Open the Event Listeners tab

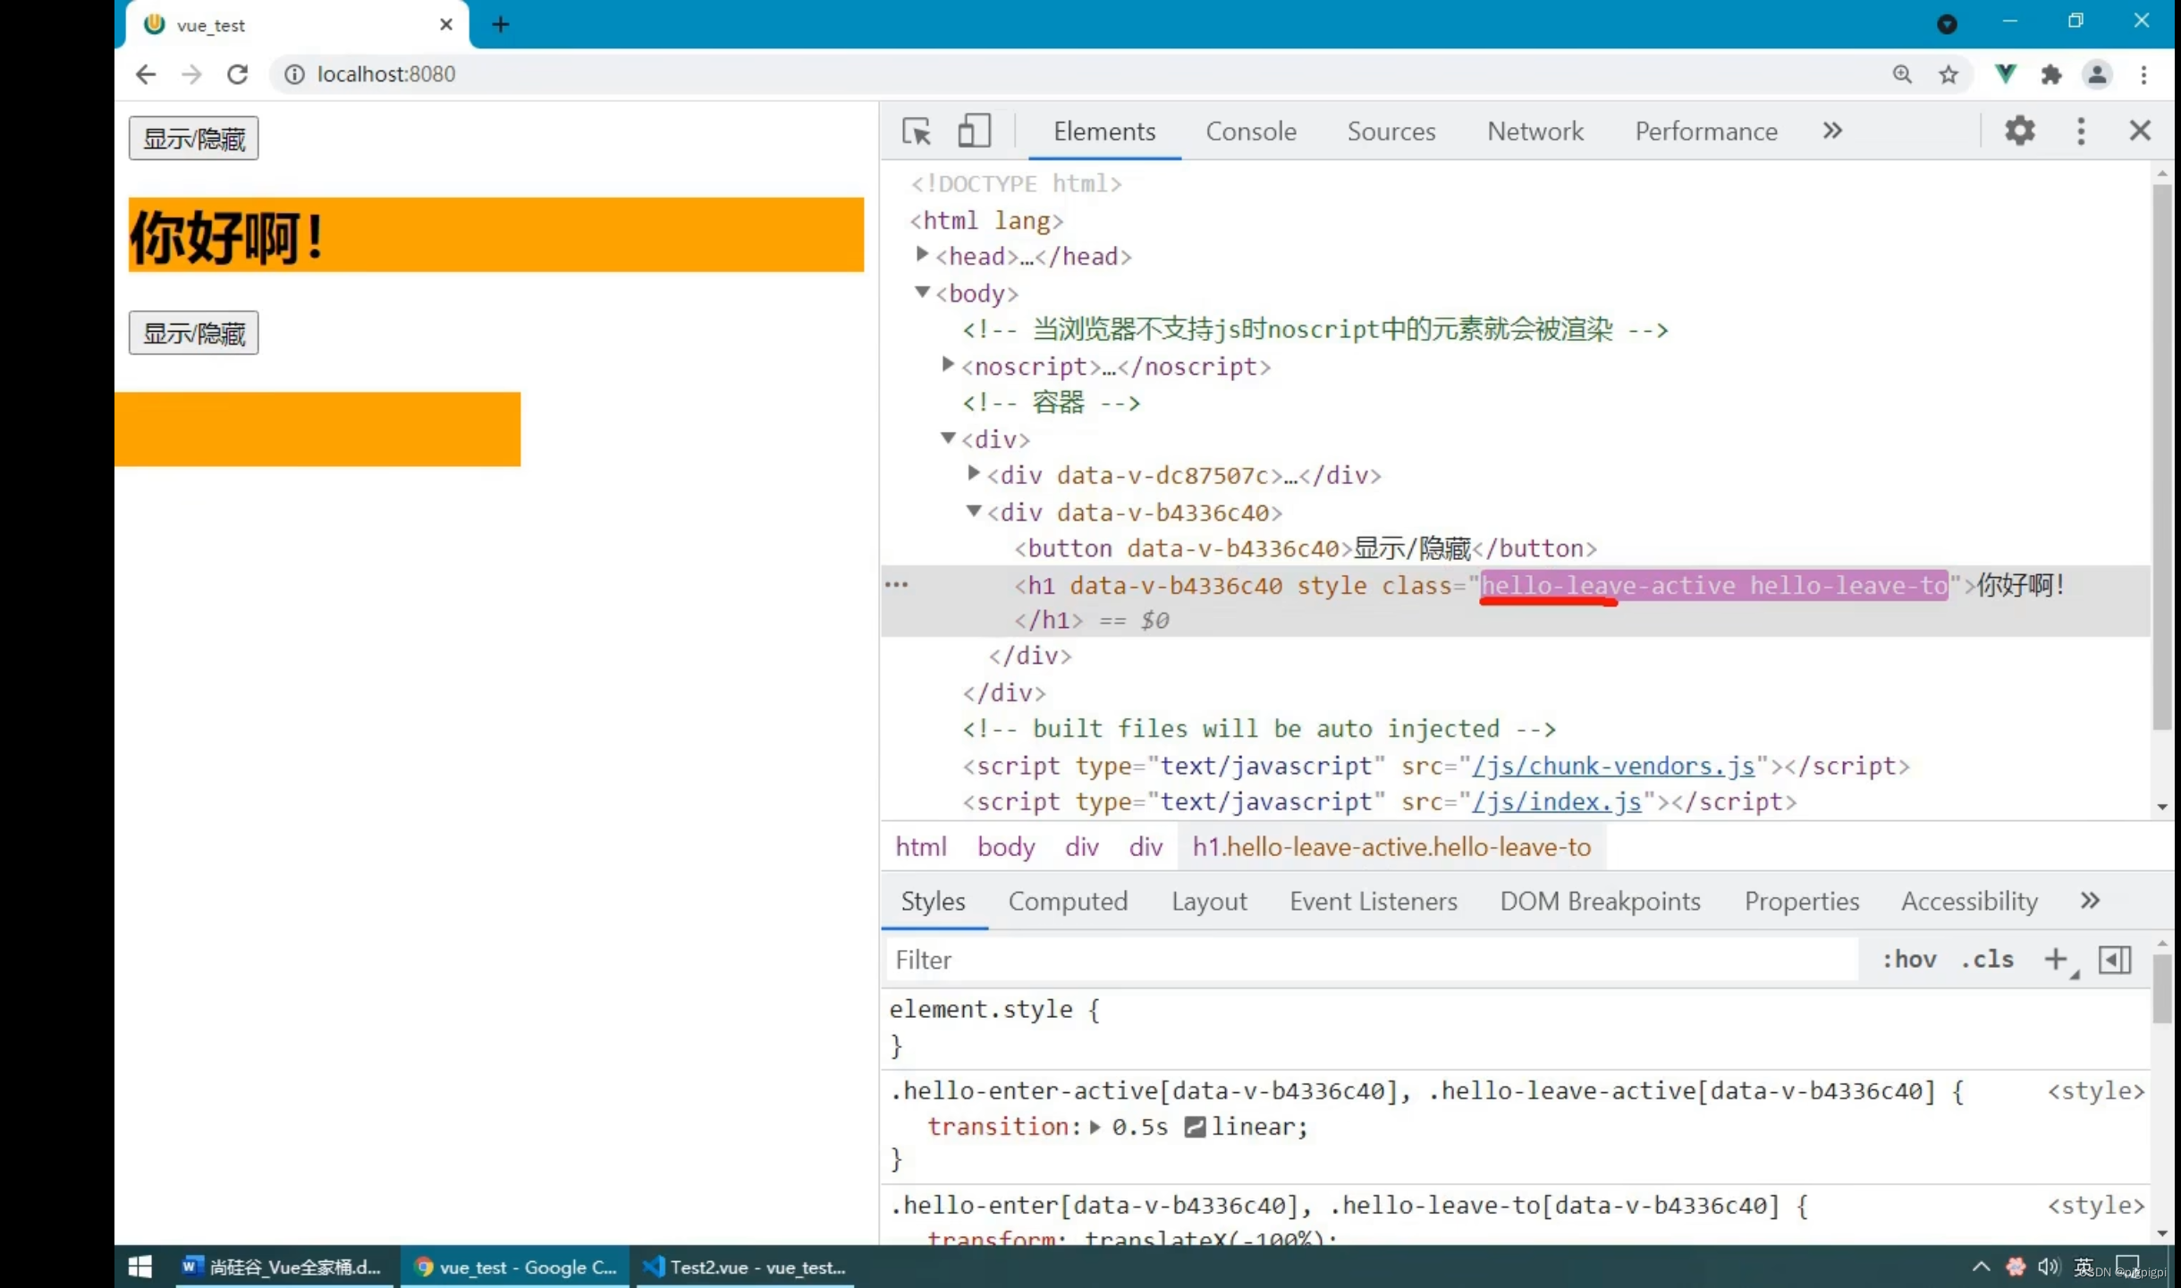(1373, 902)
